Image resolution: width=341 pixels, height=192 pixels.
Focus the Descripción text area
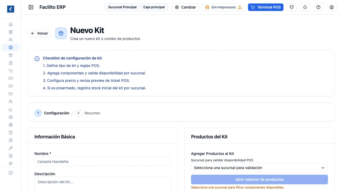tap(103, 185)
